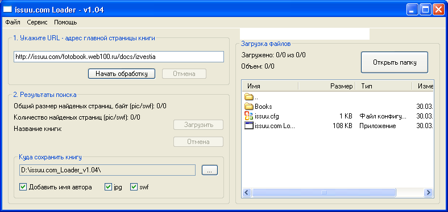Click the 1 KB size cell
Screen dimensions: 448x212
tap(346, 116)
